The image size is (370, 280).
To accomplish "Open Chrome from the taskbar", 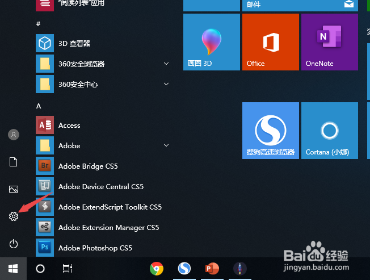I will pos(157,269).
